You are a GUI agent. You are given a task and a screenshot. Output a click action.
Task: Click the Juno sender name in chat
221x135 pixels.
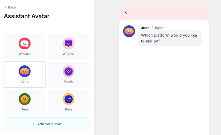[x=145, y=28]
